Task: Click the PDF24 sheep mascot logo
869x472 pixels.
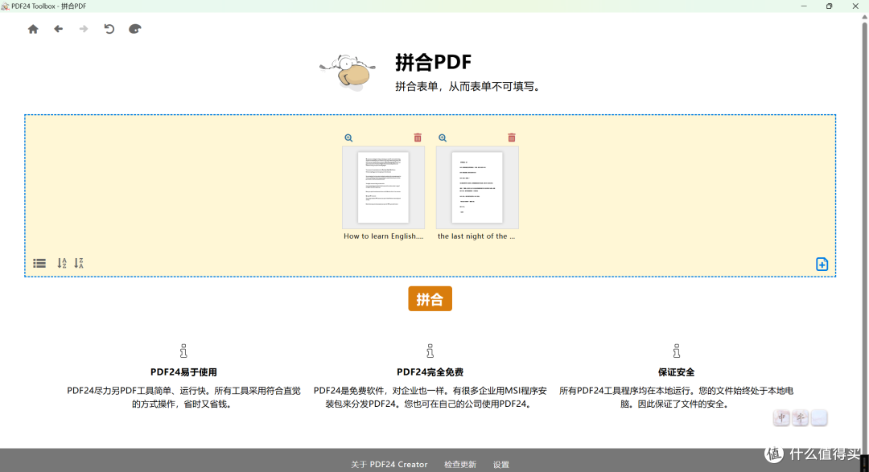Action: [x=348, y=72]
